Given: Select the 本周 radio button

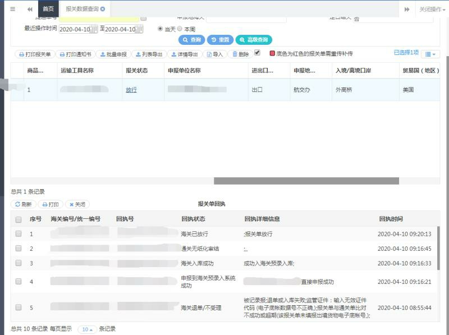Looking at the screenshot, I should pos(180,29).
